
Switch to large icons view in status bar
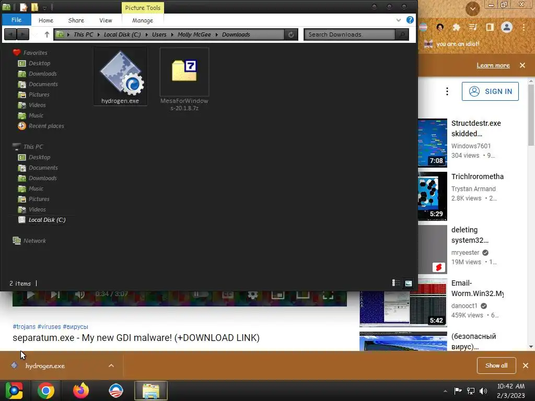pos(409,283)
